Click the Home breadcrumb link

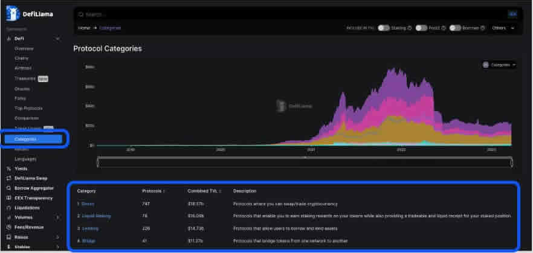click(84, 28)
